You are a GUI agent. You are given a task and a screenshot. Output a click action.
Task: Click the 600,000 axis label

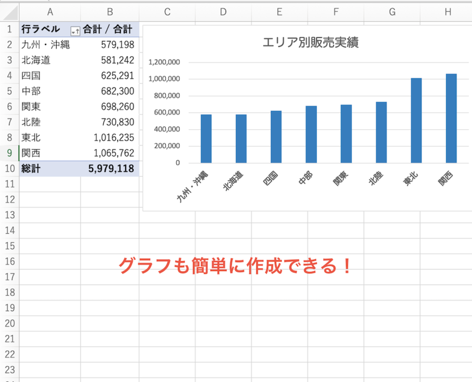click(x=167, y=112)
